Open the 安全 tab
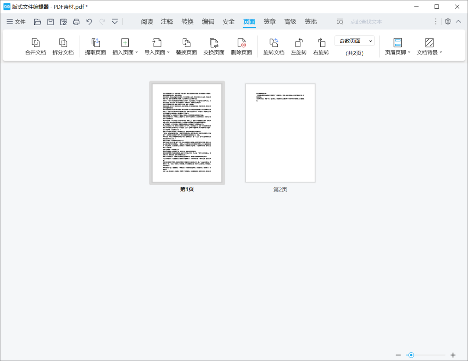This screenshot has height=361, width=468. (x=228, y=22)
